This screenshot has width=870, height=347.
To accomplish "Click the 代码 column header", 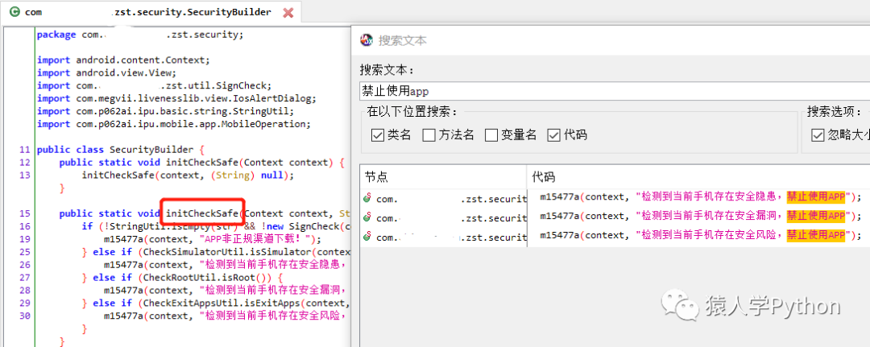I will coord(698,177).
